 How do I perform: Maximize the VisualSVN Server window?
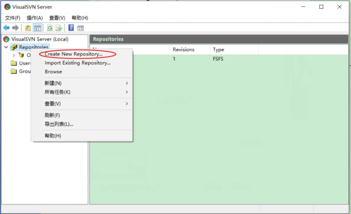pos(321,7)
